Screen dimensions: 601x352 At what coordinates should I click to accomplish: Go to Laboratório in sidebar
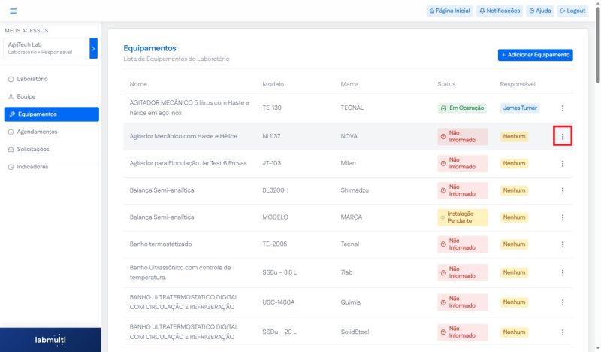point(32,79)
